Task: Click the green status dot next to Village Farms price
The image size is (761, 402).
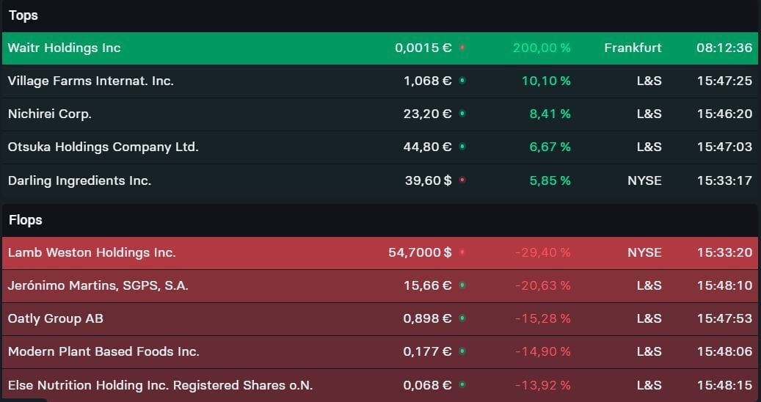Action: (462, 81)
